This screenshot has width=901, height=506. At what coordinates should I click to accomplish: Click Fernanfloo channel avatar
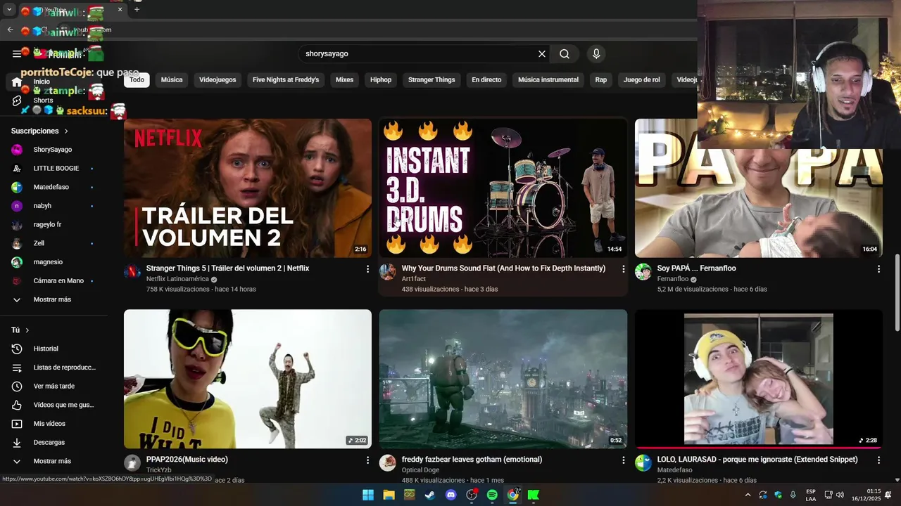[643, 272]
